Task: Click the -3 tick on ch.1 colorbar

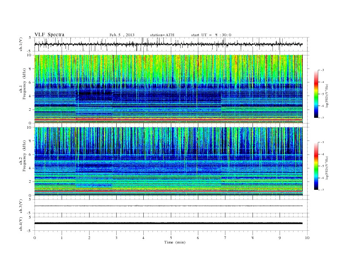Action: click(322, 70)
